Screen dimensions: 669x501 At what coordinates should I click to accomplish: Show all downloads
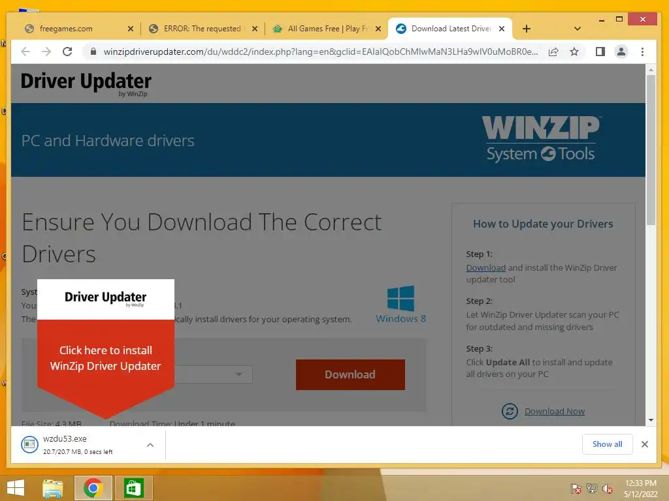(x=607, y=444)
